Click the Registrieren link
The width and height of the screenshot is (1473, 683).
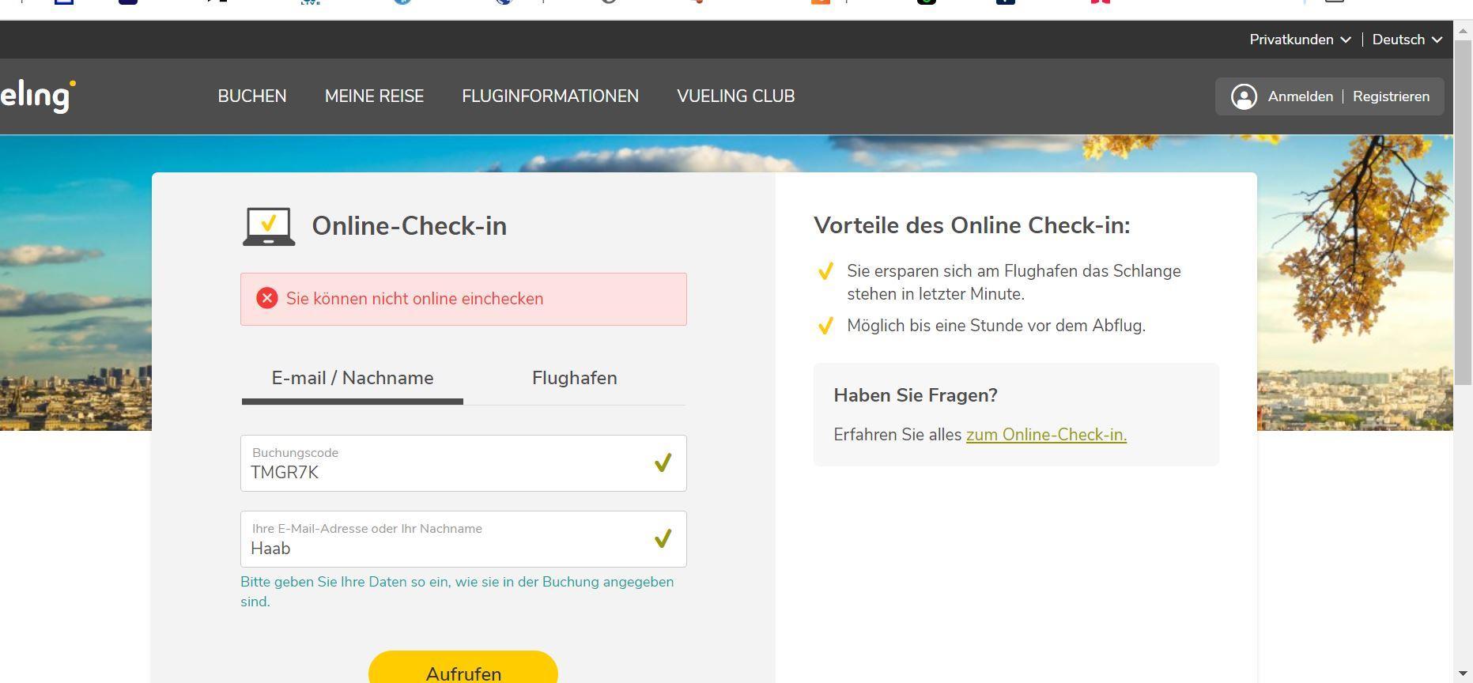1391,96
